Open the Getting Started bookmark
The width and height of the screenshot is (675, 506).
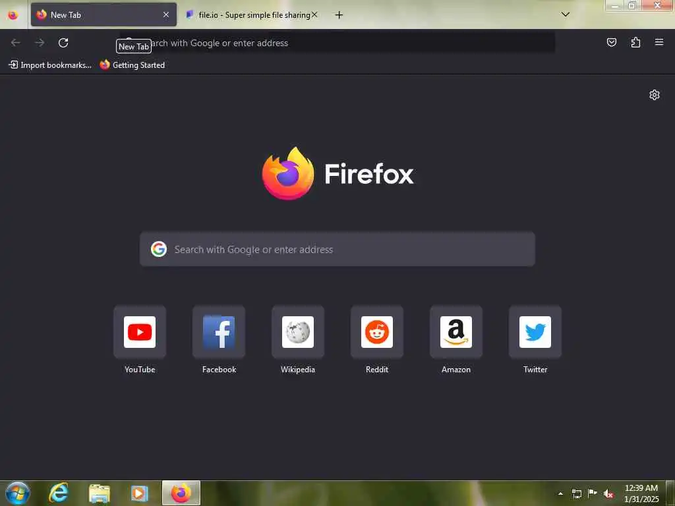pos(132,65)
